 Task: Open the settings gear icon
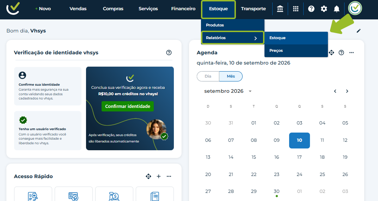[324, 9]
